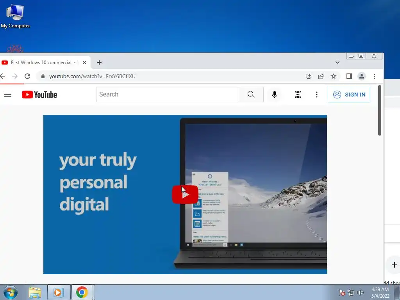Viewport: 400px width, 300px height.
Task: Click plus button in background window
Action: click(x=394, y=265)
